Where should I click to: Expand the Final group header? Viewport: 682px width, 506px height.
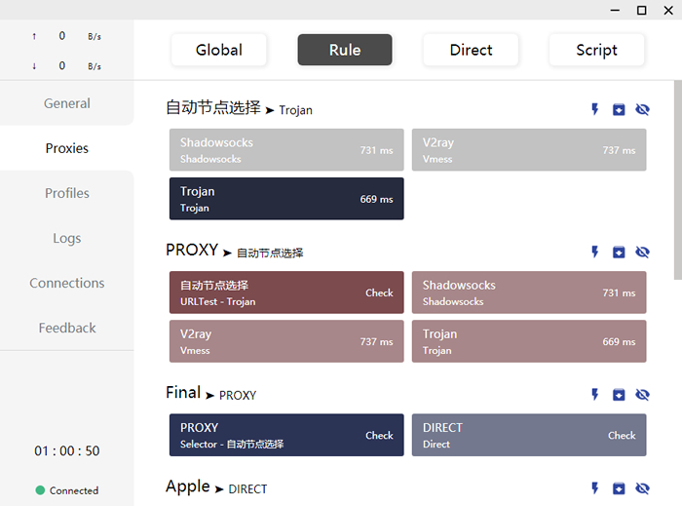[211, 393]
